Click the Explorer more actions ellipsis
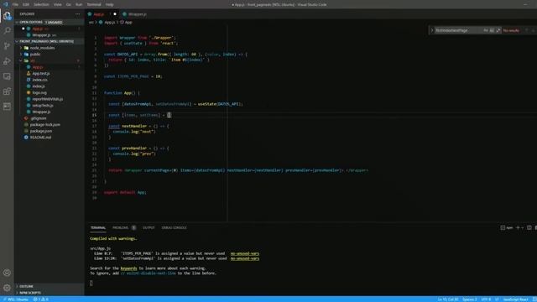Viewport: 537px width, 302px height. 78,14
